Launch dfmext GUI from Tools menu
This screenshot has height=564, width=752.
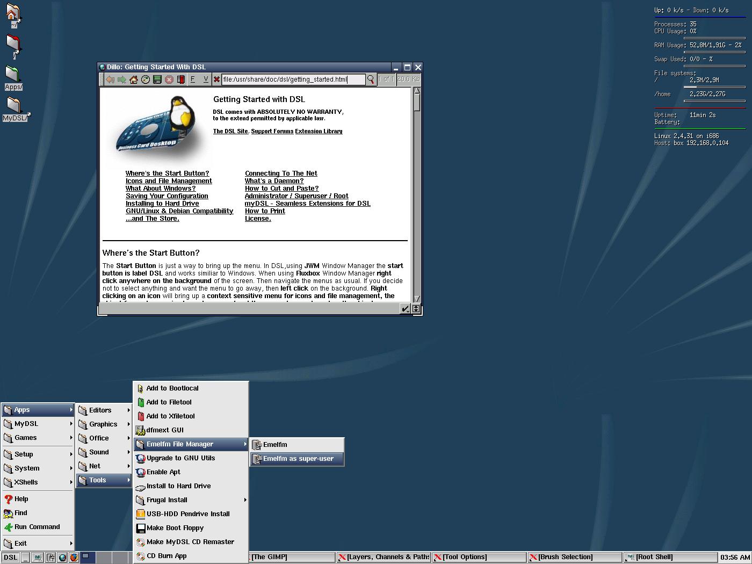(191, 430)
